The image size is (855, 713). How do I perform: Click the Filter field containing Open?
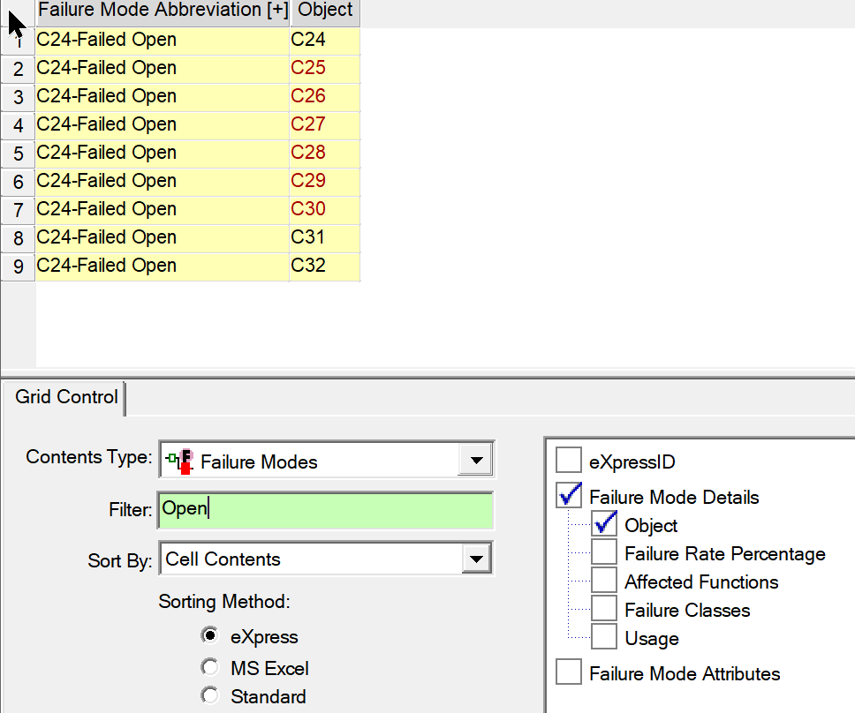click(326, 509)
